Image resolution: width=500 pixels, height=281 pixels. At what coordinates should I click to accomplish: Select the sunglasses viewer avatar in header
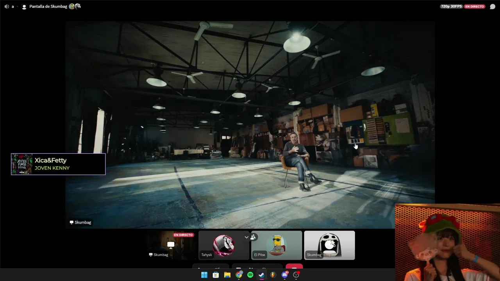71,6
